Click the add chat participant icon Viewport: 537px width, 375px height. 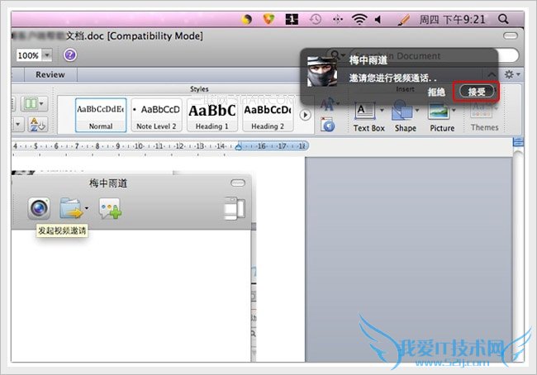pos(110,208)
